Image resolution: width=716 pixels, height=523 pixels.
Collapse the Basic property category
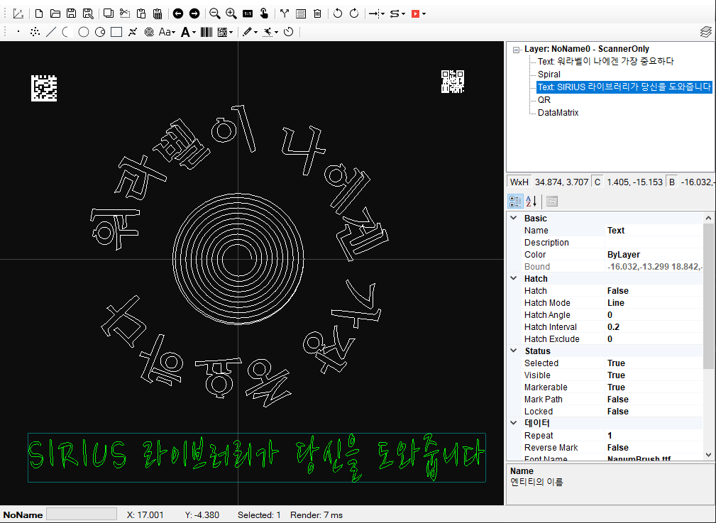tap(514, 219)
